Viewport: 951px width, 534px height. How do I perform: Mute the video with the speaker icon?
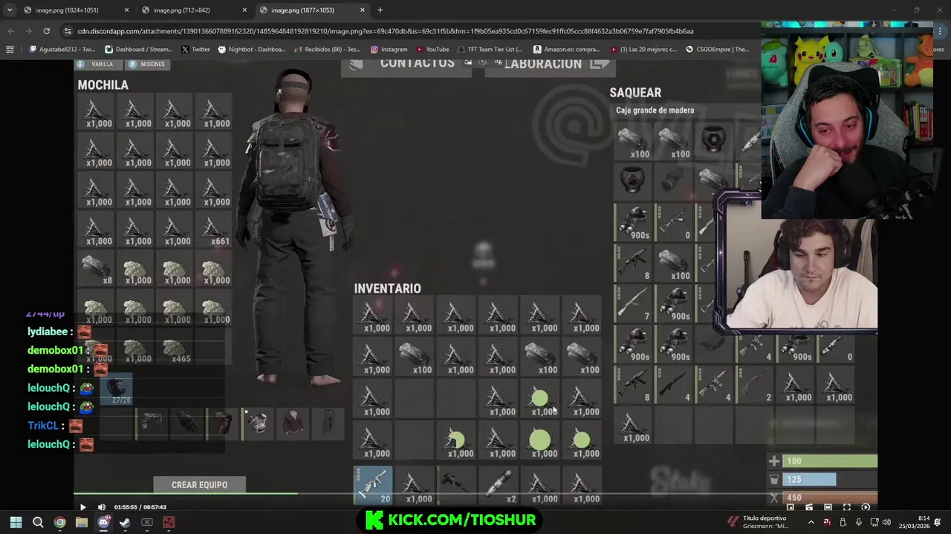pyautogui.click(x=102, y=507)
